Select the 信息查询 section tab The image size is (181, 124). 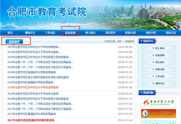click(14, 42)
